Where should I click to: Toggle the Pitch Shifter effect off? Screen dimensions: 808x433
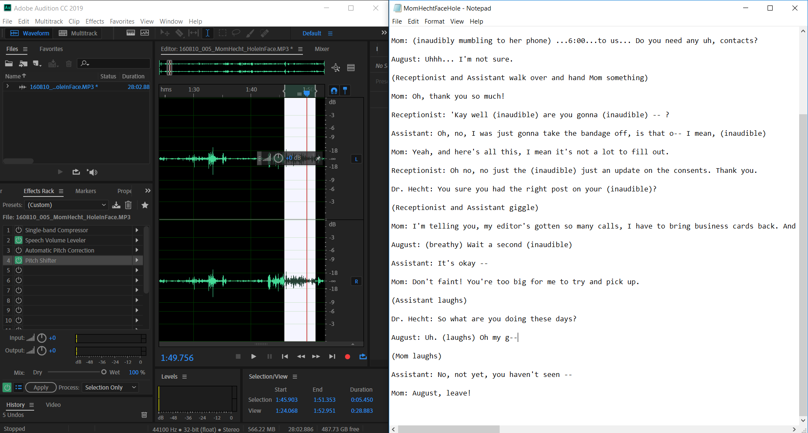19,260
